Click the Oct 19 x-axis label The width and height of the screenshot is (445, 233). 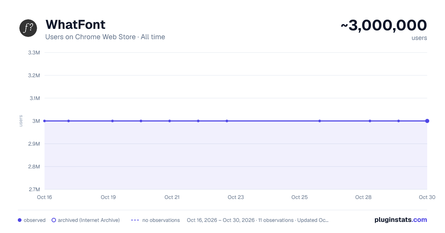coord(108,197)
